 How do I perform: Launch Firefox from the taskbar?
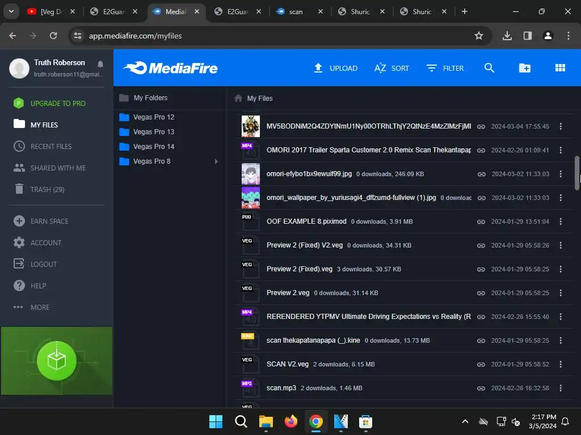tap(291, 421)
